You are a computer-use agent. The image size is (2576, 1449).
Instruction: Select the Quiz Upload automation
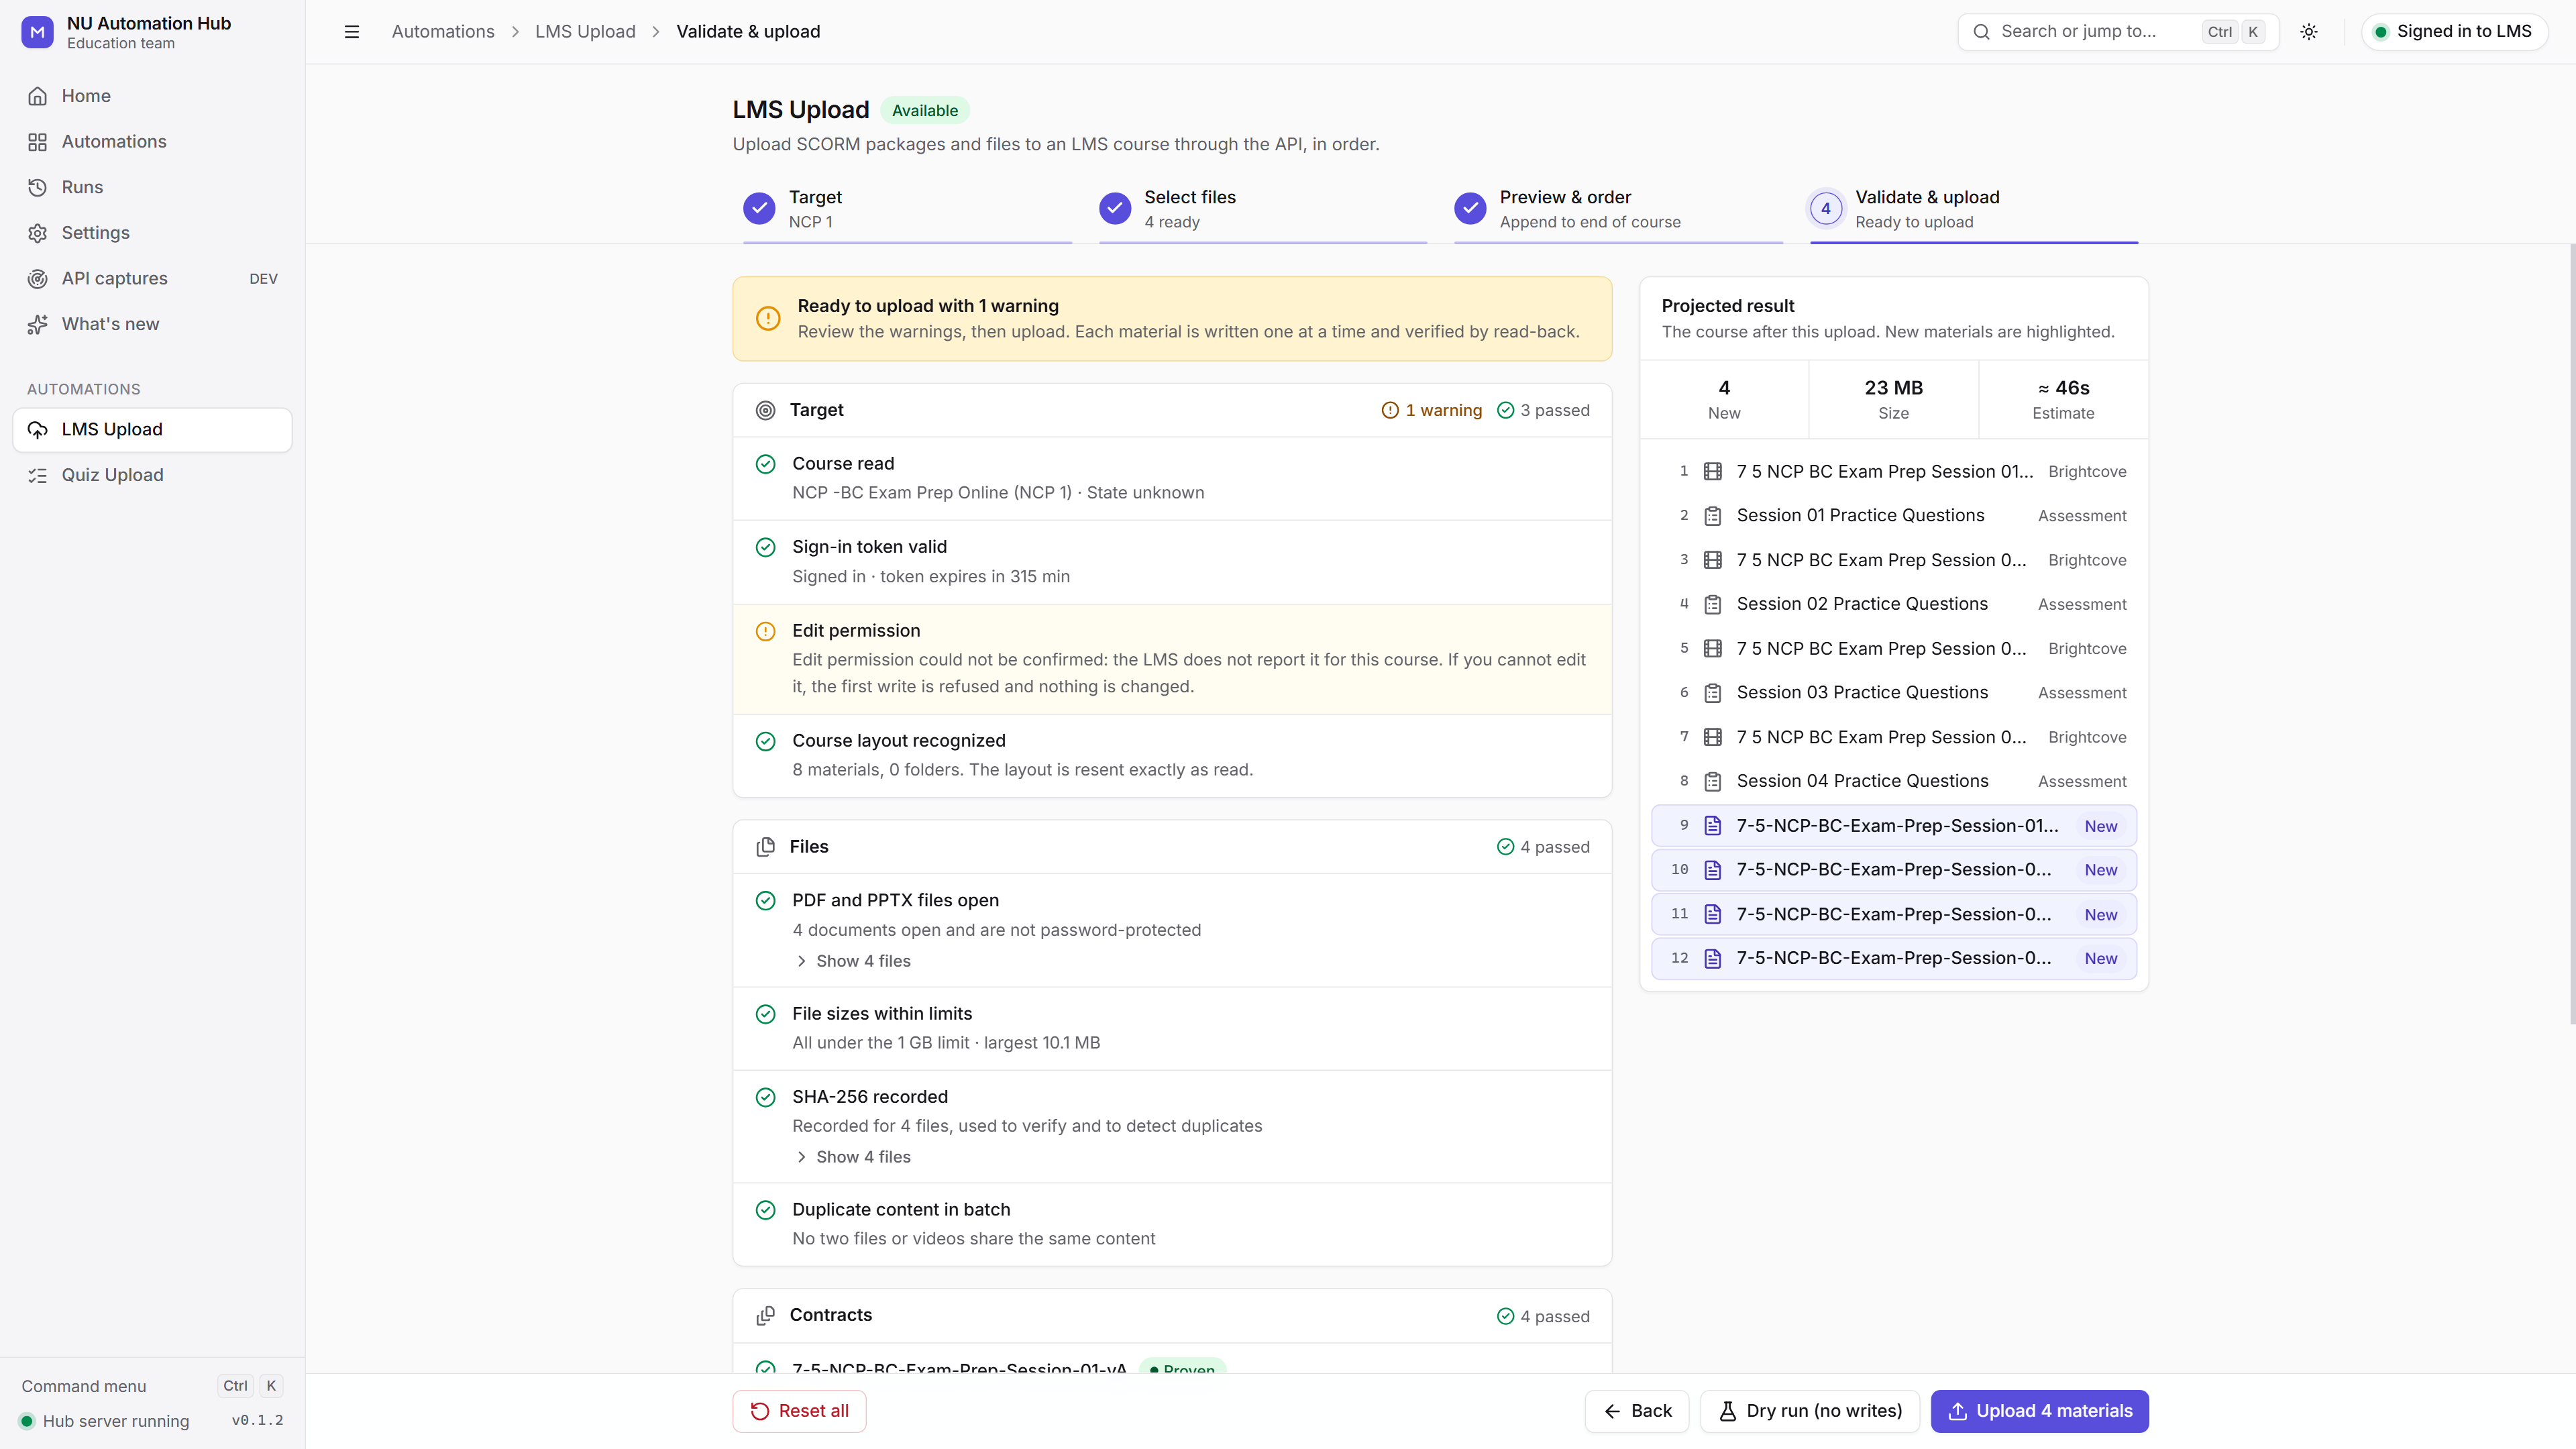pos(152,475)
